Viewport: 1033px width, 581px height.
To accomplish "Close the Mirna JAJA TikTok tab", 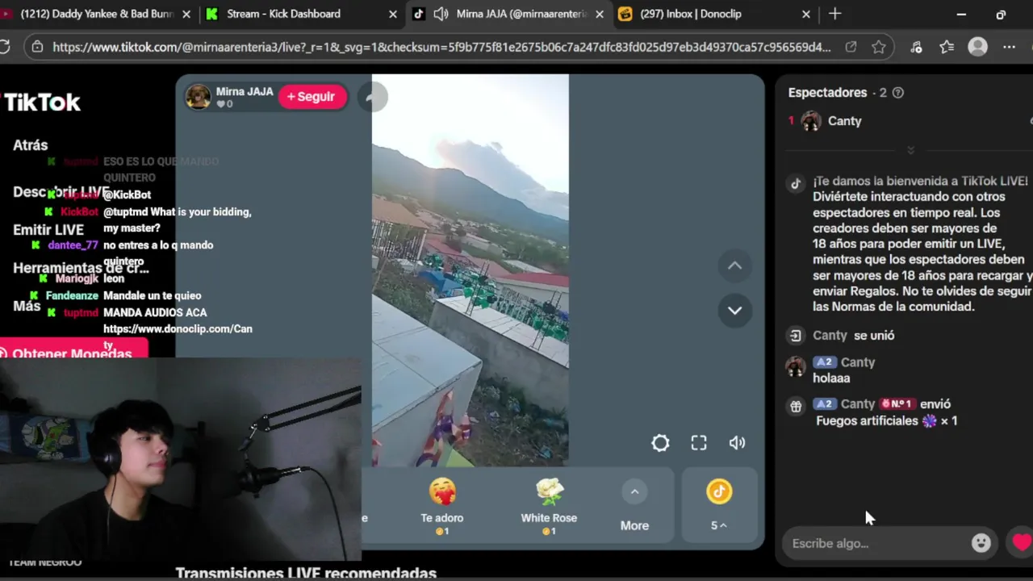I will click(599, 14).
